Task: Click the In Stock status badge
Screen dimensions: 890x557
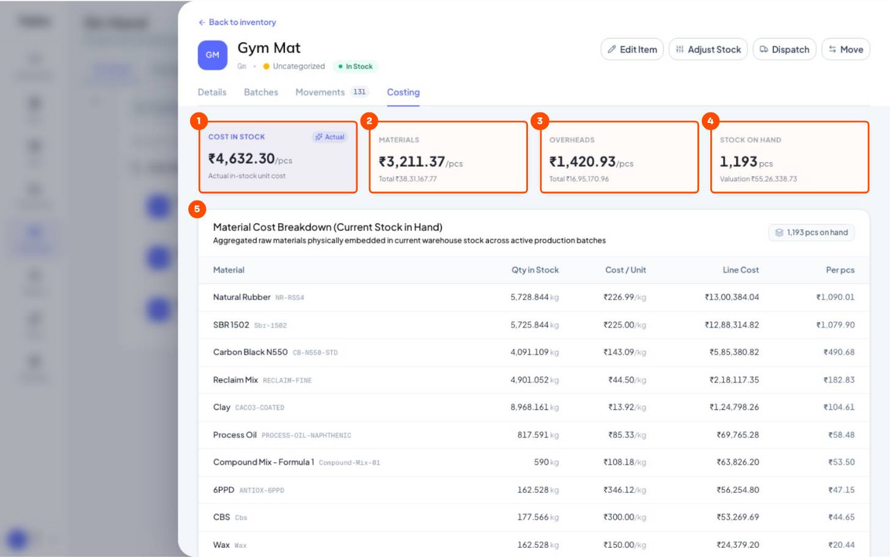Action: tap(356, 67)
